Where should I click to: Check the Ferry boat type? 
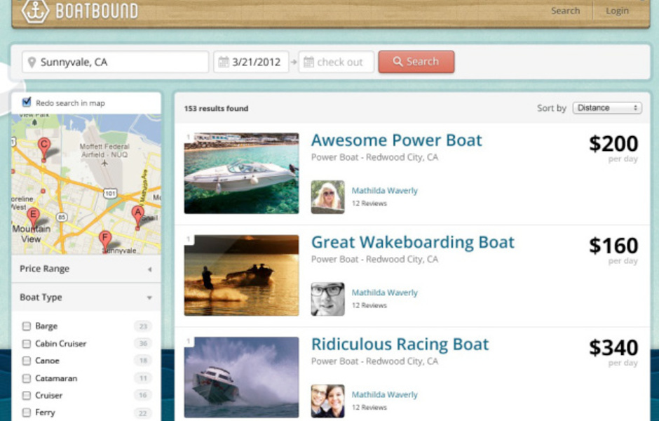(27, 413)
